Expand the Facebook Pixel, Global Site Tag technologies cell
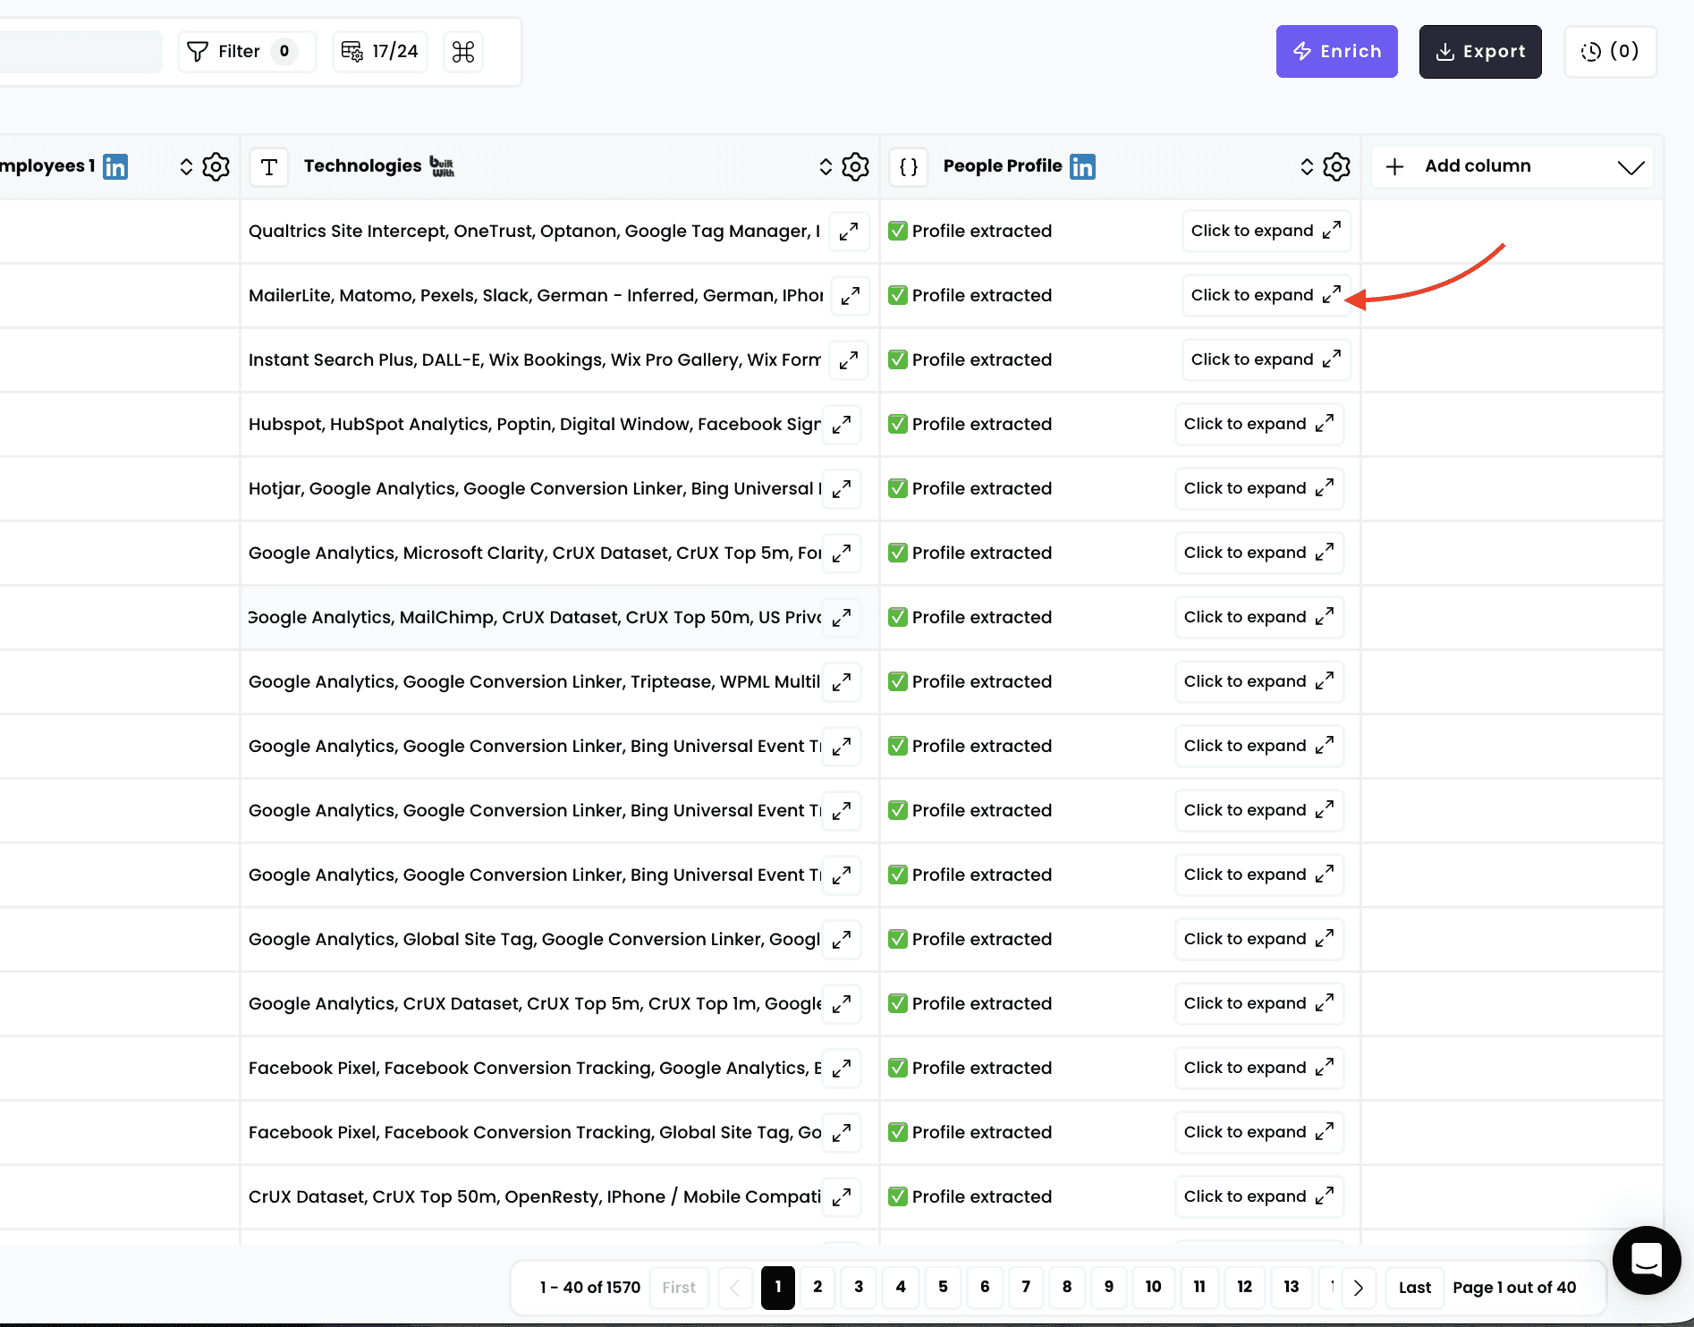The height and width of the screenshot is (1327, 1694). 842,1132
